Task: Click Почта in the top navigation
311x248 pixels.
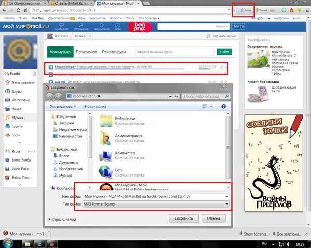Action: coord(23,18)
